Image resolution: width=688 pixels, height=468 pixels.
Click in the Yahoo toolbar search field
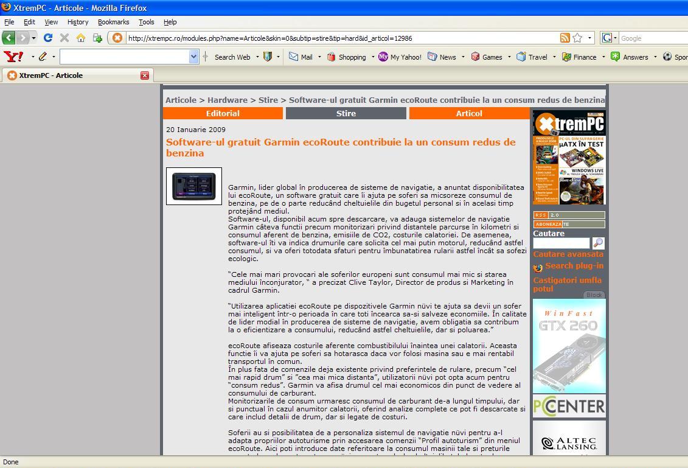click(x=125, y=57)
